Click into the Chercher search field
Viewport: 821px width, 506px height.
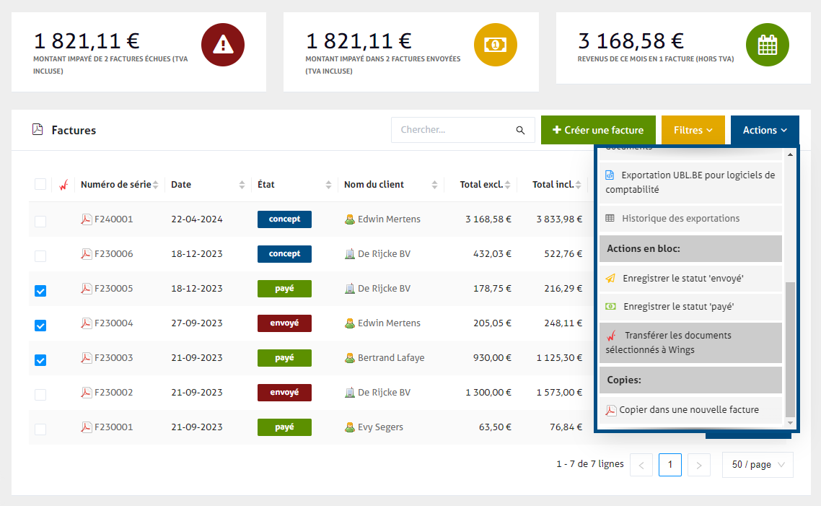(455, 131)
